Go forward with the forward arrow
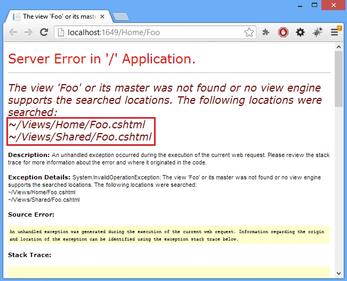 28,32
